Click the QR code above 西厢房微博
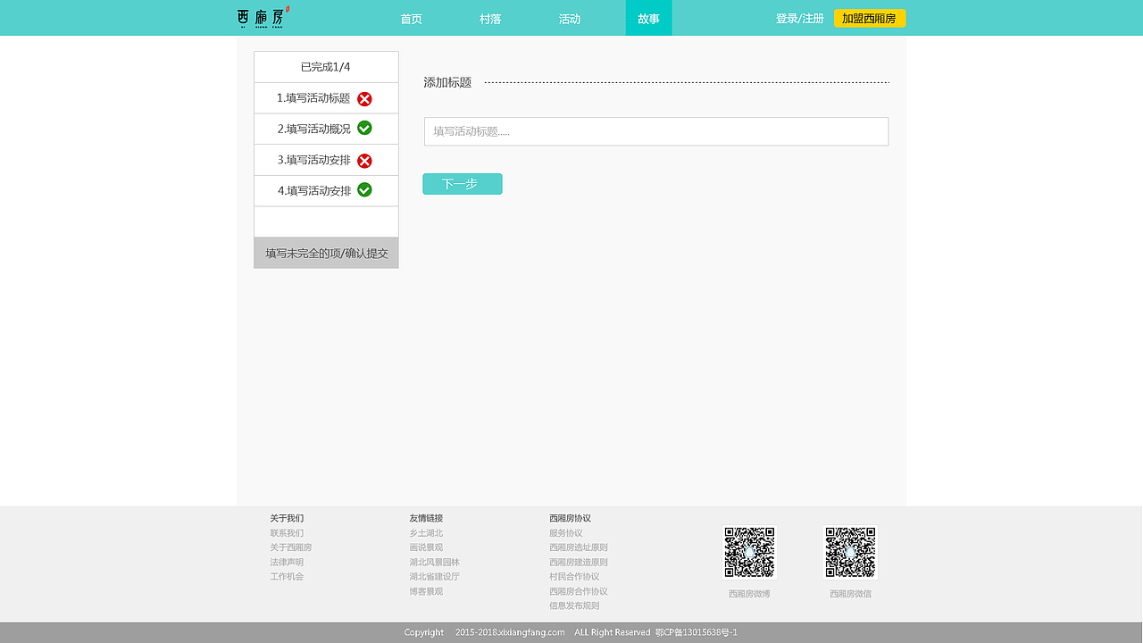 [749, 552]
